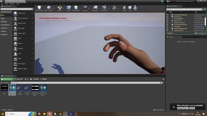
Task: Toggle visibility of ParticleEventManager actor
Action: pos(168,24)
